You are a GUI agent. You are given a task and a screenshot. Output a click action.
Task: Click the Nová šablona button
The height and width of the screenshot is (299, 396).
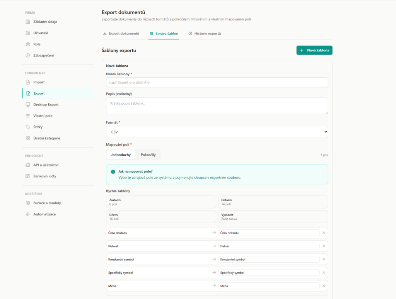(x=314, y=50)
